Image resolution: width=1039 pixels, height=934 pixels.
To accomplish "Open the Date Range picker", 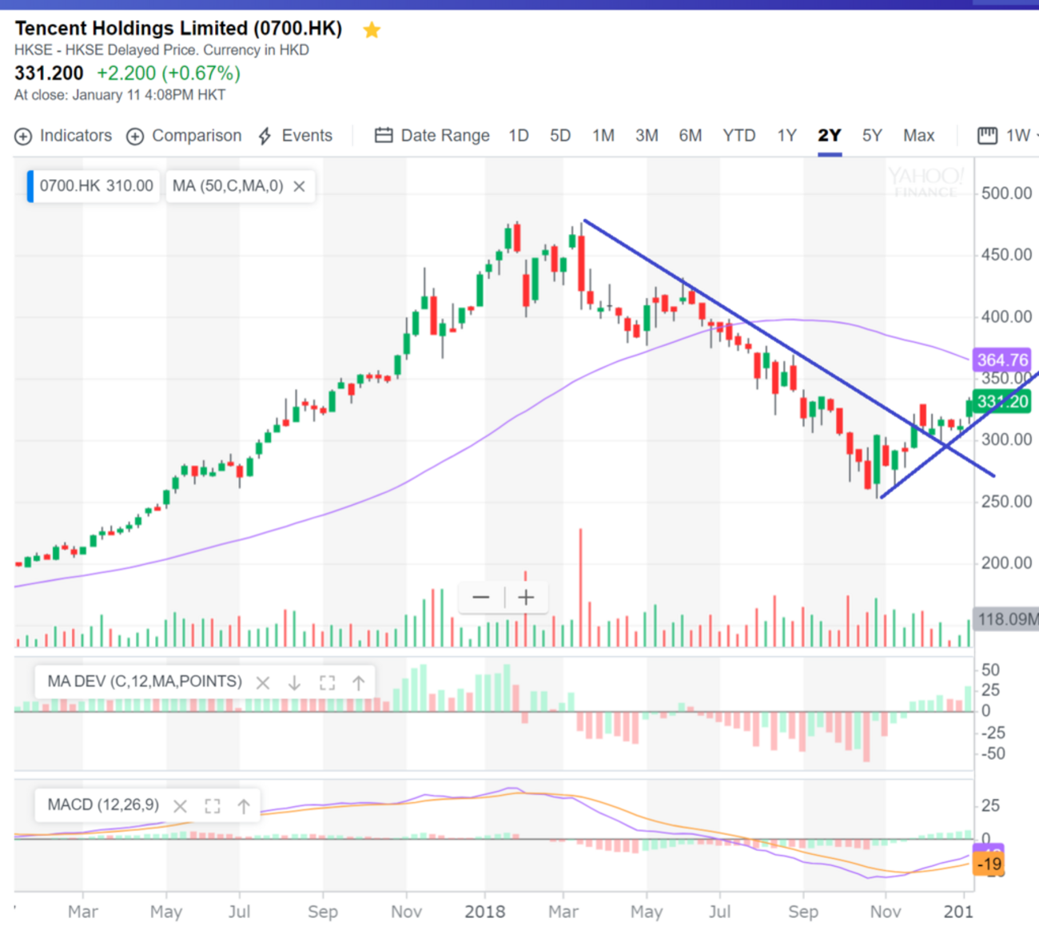I will coord(432,136).
